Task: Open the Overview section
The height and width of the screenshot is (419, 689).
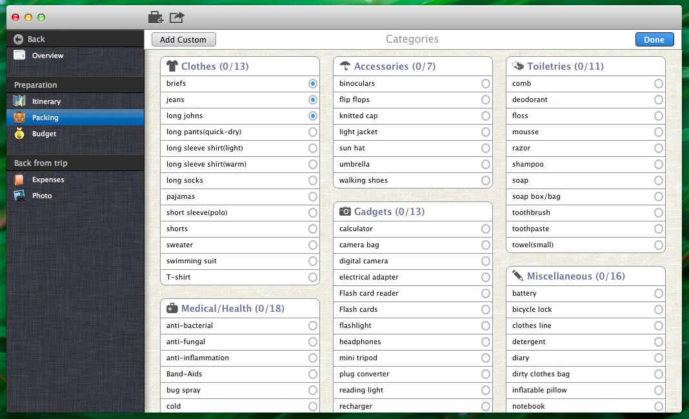Action: pos(75,56)
